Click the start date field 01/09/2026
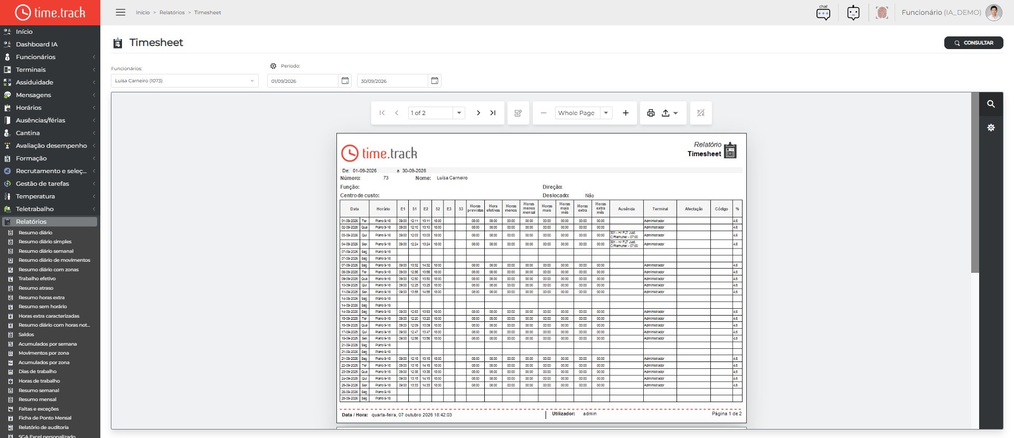 pyautogui.click(x=303, y=81)
